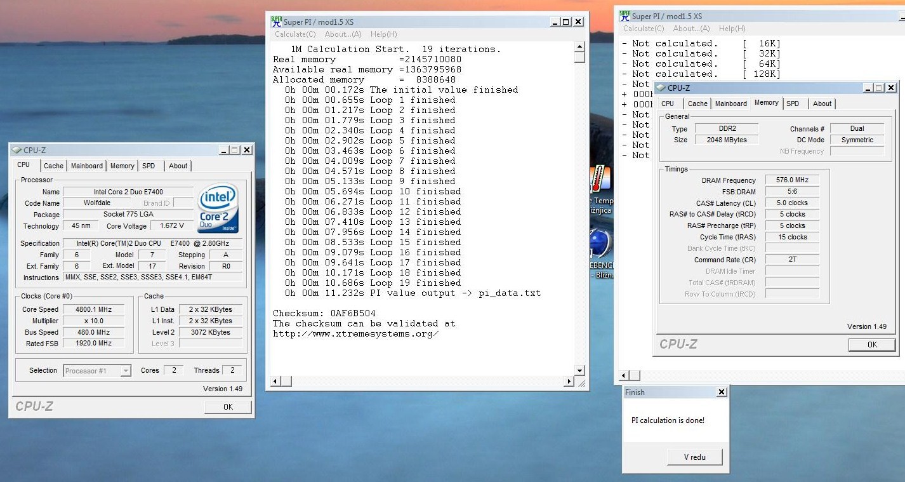Viewport: 905px width, 482px height.
Task: Click CPU-Z icon in Memory window title bar
Action: (660, 88)
